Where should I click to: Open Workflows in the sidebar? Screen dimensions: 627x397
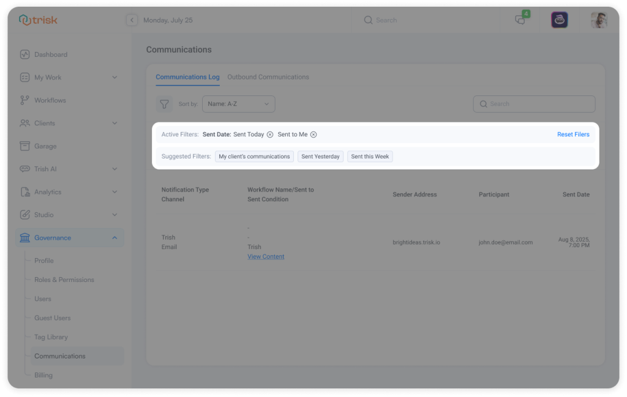click(50, 100)
